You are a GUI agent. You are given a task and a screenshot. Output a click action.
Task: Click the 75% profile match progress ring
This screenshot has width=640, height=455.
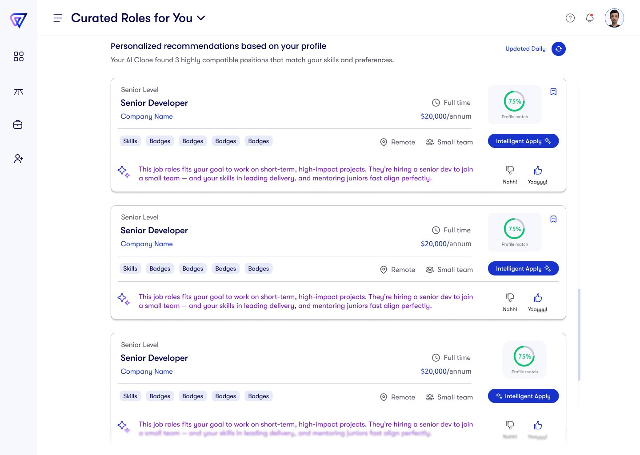tap(514, 102)
